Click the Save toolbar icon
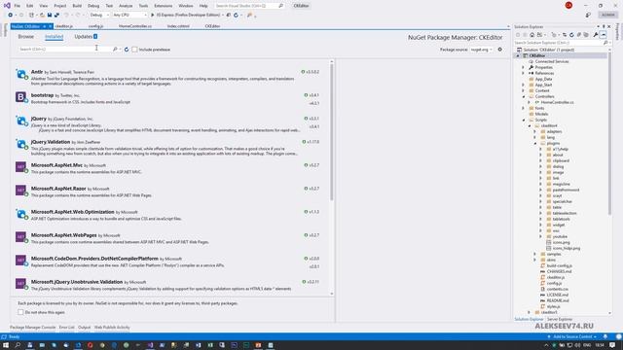623x350 pixels. 50,16
